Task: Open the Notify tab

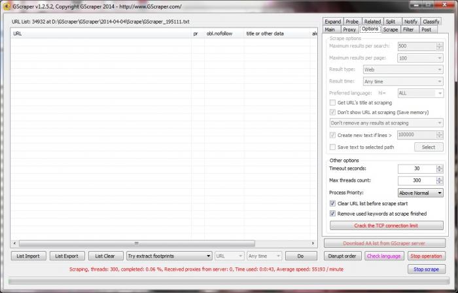Action: click(x=411, y=22)
